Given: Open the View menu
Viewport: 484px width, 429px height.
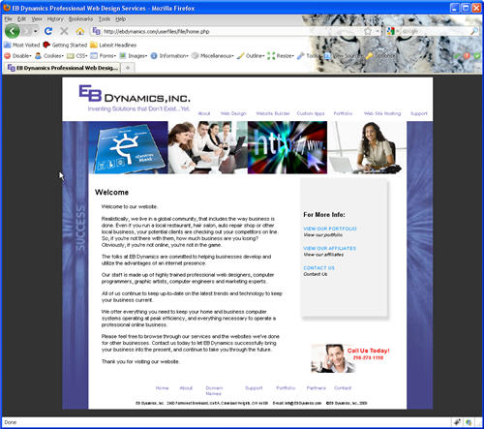Looking at the screenshot, I should 37,19.
